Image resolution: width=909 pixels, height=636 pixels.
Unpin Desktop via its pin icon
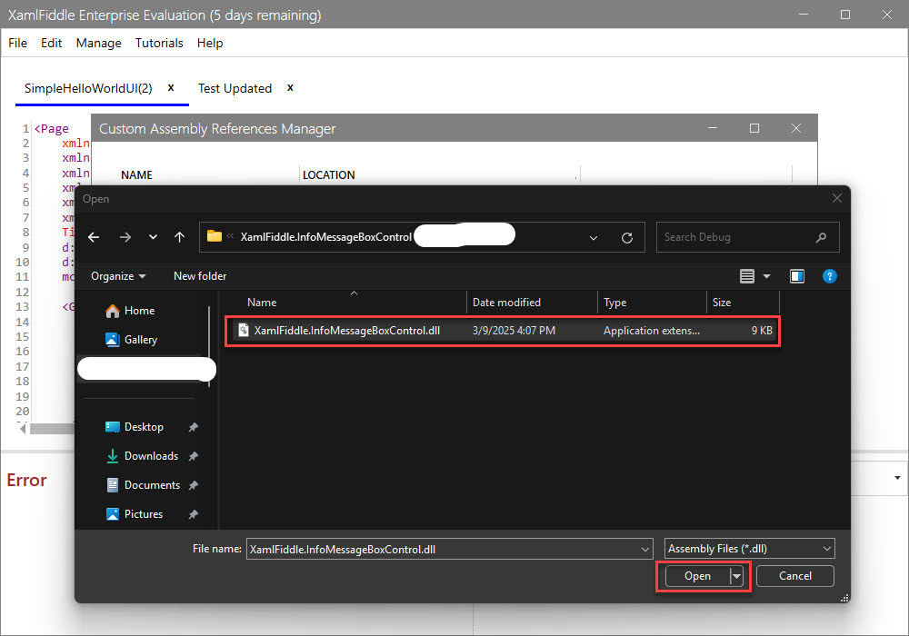tap(193, 427)
